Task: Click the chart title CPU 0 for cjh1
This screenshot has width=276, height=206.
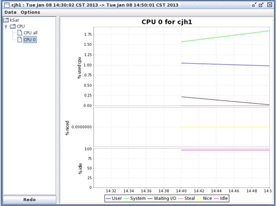Action: [167, 22]
